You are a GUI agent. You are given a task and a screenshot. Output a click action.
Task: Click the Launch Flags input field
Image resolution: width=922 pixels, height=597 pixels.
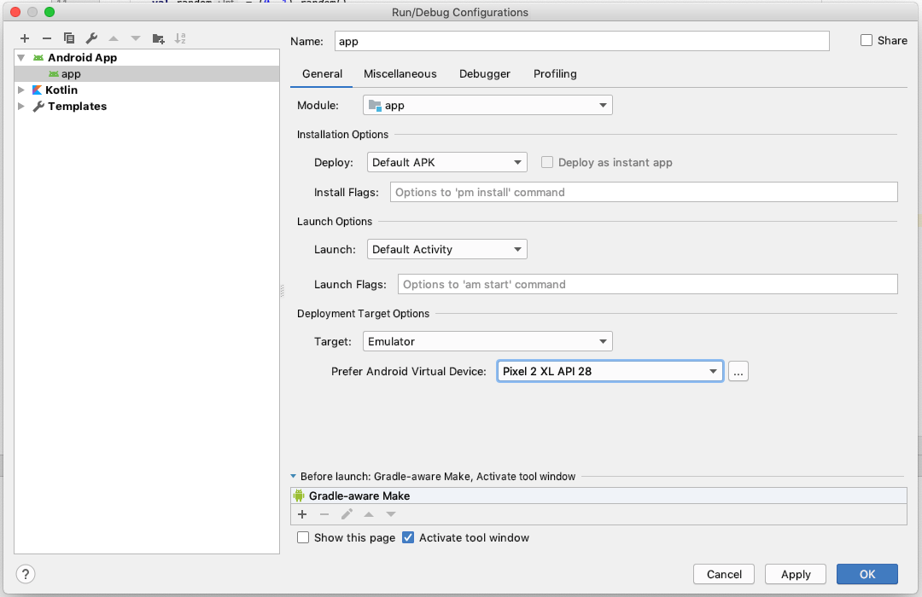[x=647, y=284]
